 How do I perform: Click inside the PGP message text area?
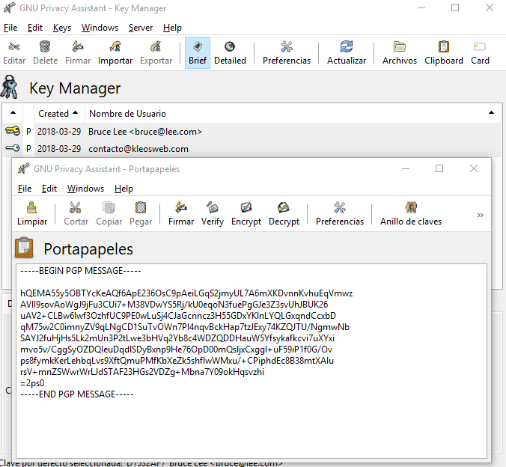[x=251, y=359]
